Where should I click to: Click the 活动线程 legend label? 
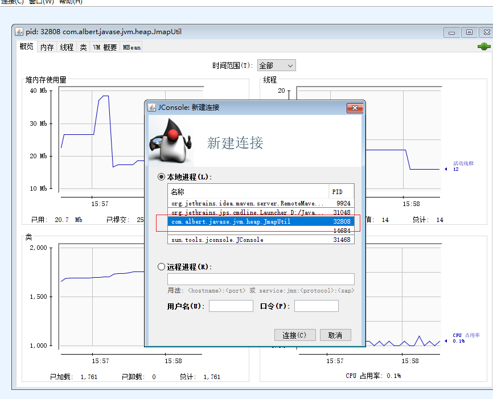(x=463, y=163)
